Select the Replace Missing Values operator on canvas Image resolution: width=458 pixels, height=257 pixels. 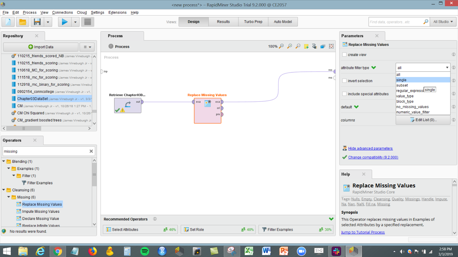(x=208, y=111)
